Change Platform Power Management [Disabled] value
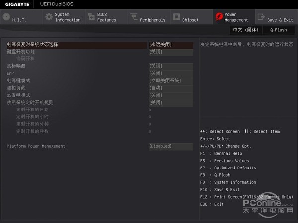The image size is (298, 223). pos(171,146)
